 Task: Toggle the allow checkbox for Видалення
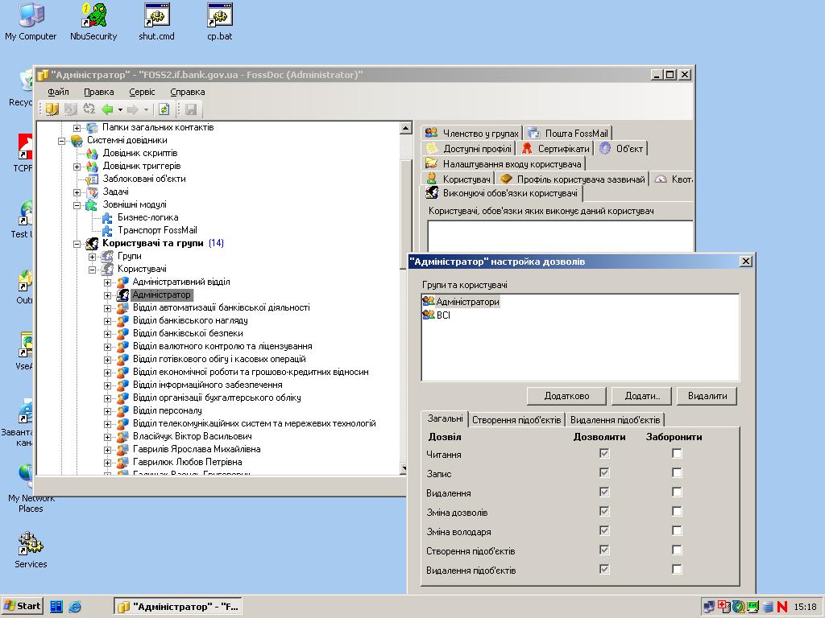604,492
